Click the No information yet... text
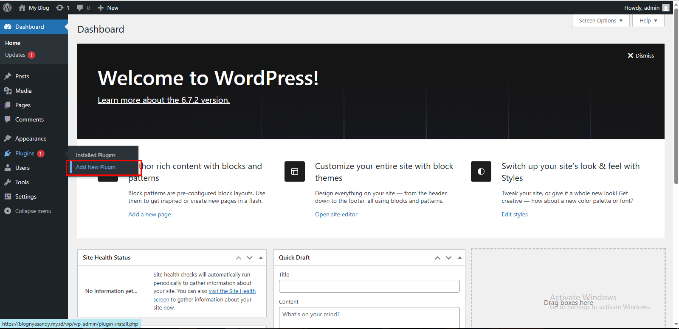This screenshot has height=329, width=679. click(111, 291)
